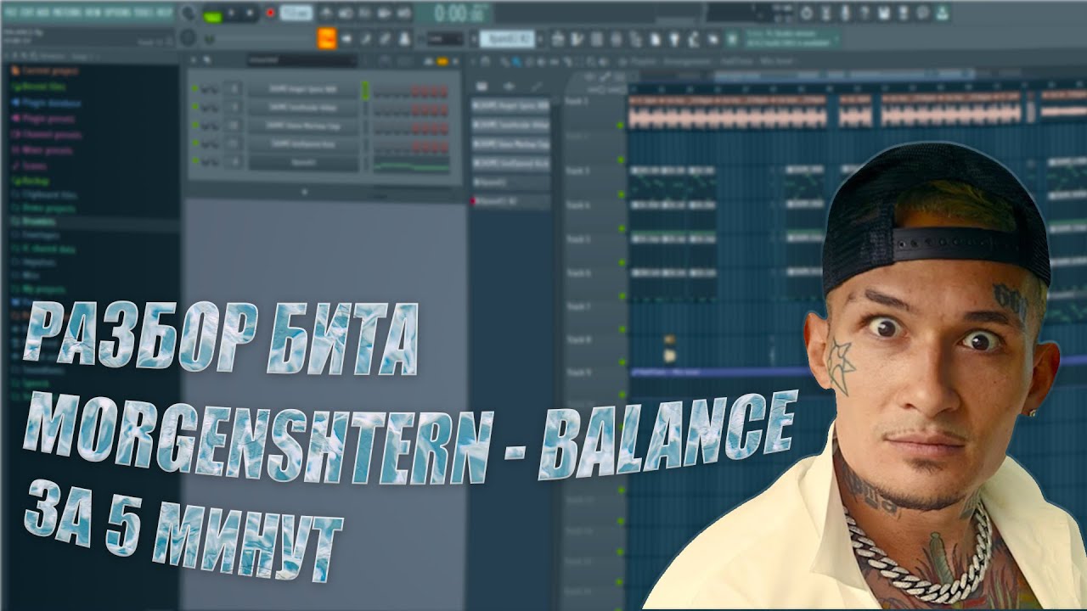The image size is (1087, 611).
Task: Mute the Clap channel with its green LED
Action: [x=194, y=125]
